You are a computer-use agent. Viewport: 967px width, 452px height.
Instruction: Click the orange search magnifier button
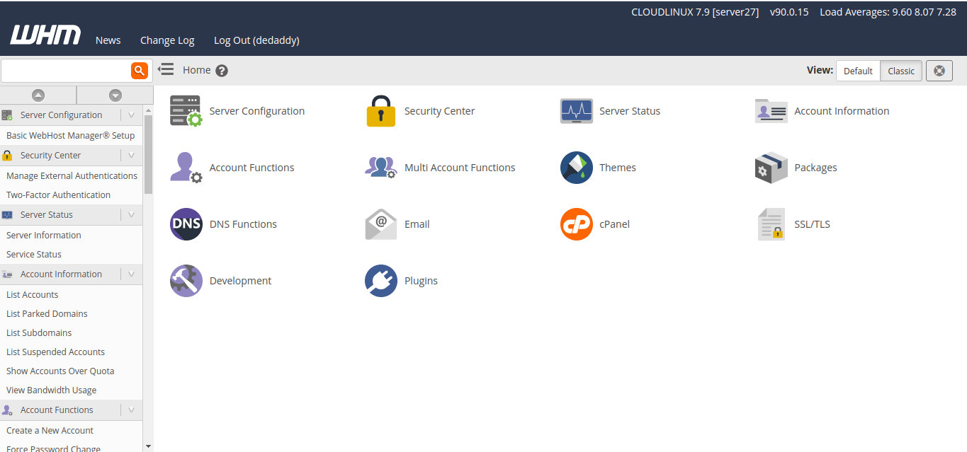(x=140, y=70)
